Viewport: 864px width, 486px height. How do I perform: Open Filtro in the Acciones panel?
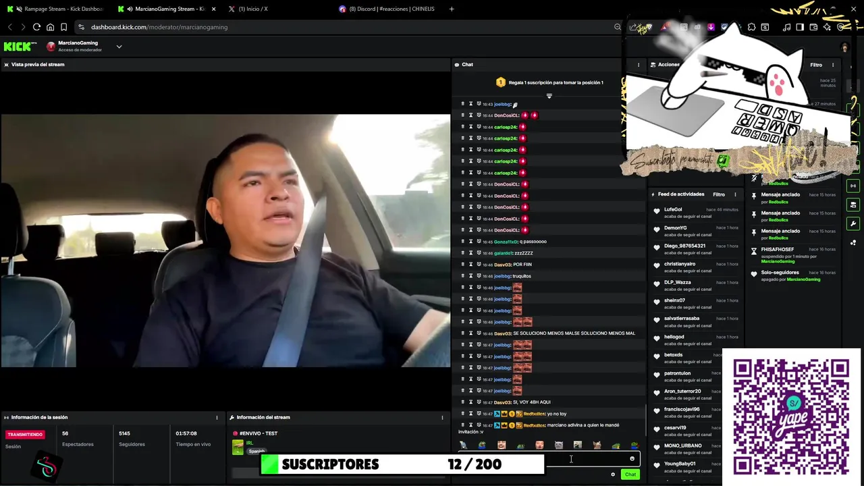pyautogui.click(x=816, y=65)
